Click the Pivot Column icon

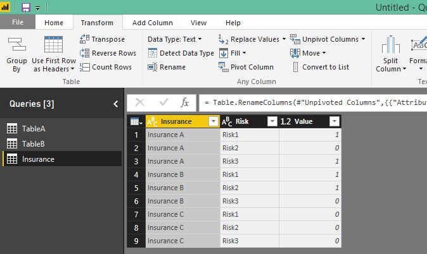(x=223, y=67)
